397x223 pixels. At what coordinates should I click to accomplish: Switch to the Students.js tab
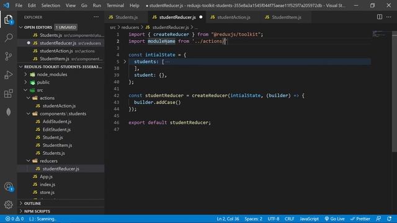click(127, 17)
